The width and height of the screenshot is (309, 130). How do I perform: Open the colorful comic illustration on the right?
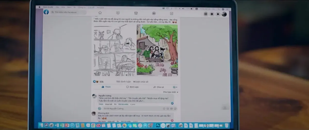(157, 50)
